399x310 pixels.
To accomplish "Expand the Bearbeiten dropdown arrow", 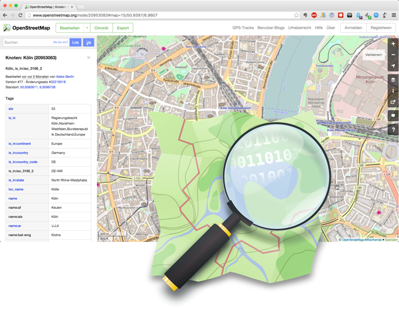I will (x=87, y=28).
